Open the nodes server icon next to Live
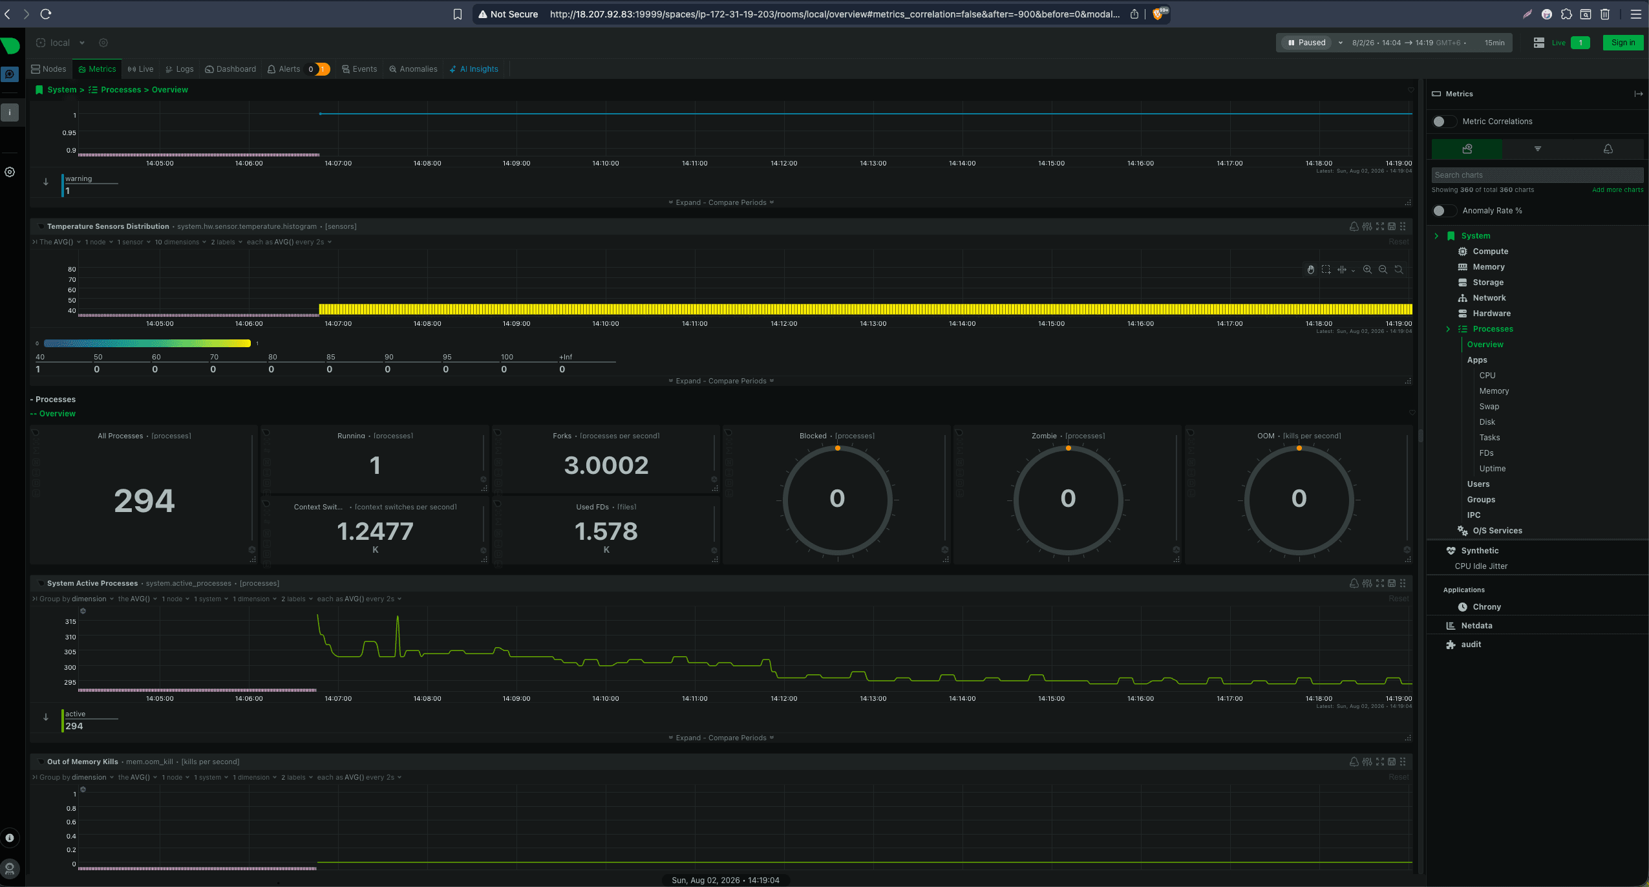Screen dimensions: 1649x887 (1538, 43)
